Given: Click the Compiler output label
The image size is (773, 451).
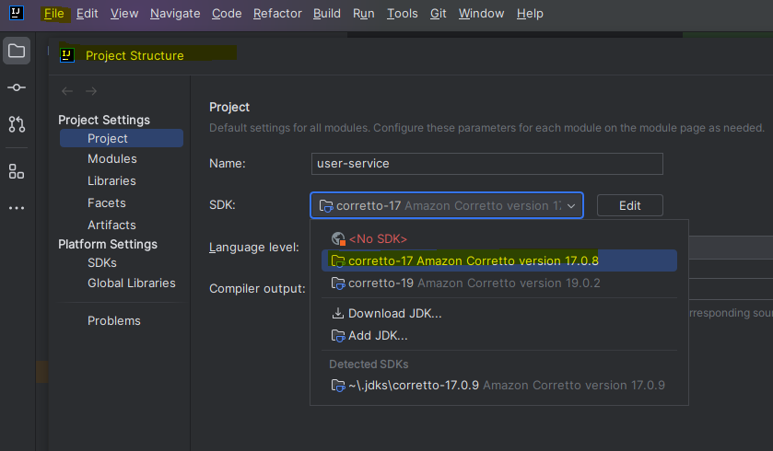Looking at the screenshot, I should tap(257, 288).
